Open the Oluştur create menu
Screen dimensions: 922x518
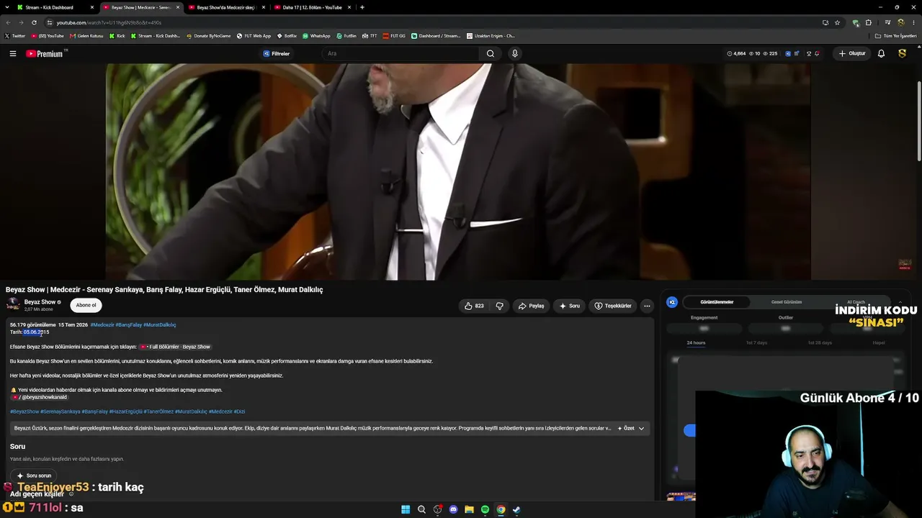[851, 53]
